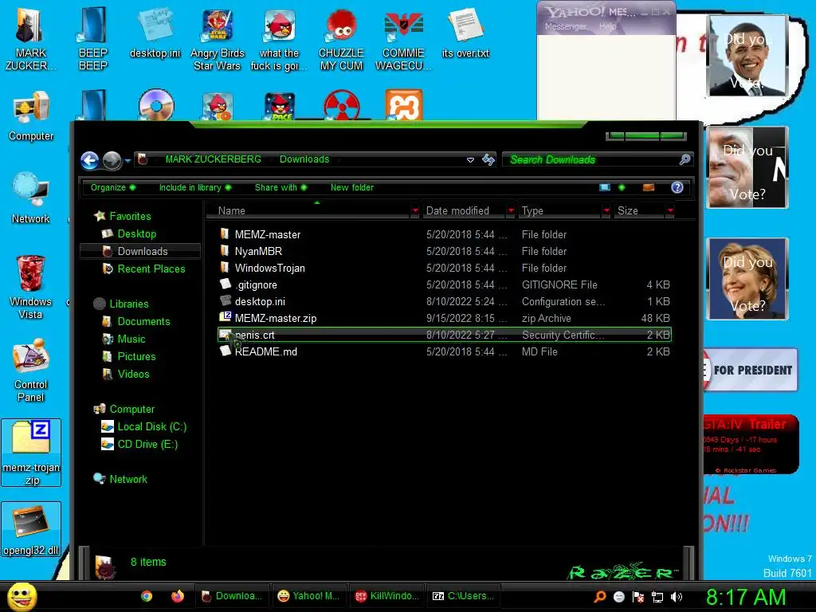Image resolution: width=816 pixels, height=612 pixels.
Task: Click the Explorer Forward arrow button
Action: coord(112,160)
